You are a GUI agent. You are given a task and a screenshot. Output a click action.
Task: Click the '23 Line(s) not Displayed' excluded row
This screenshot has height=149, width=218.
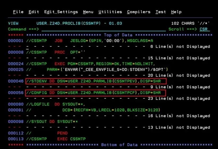(109, 98)
